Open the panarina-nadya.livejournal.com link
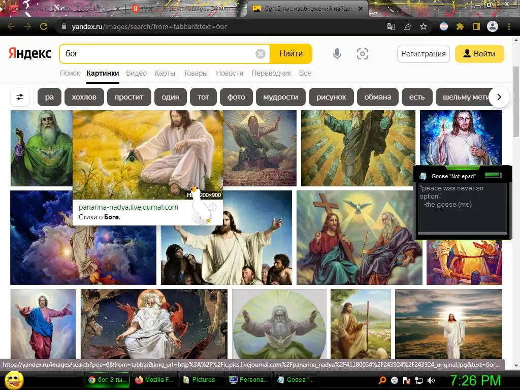520x390 pixels. 128,207
